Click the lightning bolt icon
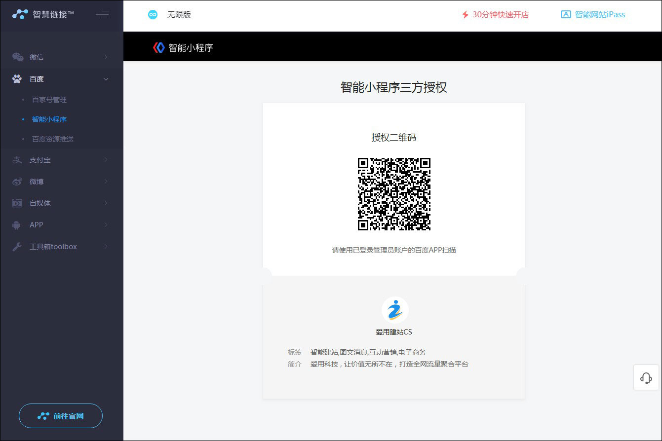Viewport: 662px width, 441px height. (465, 15)
